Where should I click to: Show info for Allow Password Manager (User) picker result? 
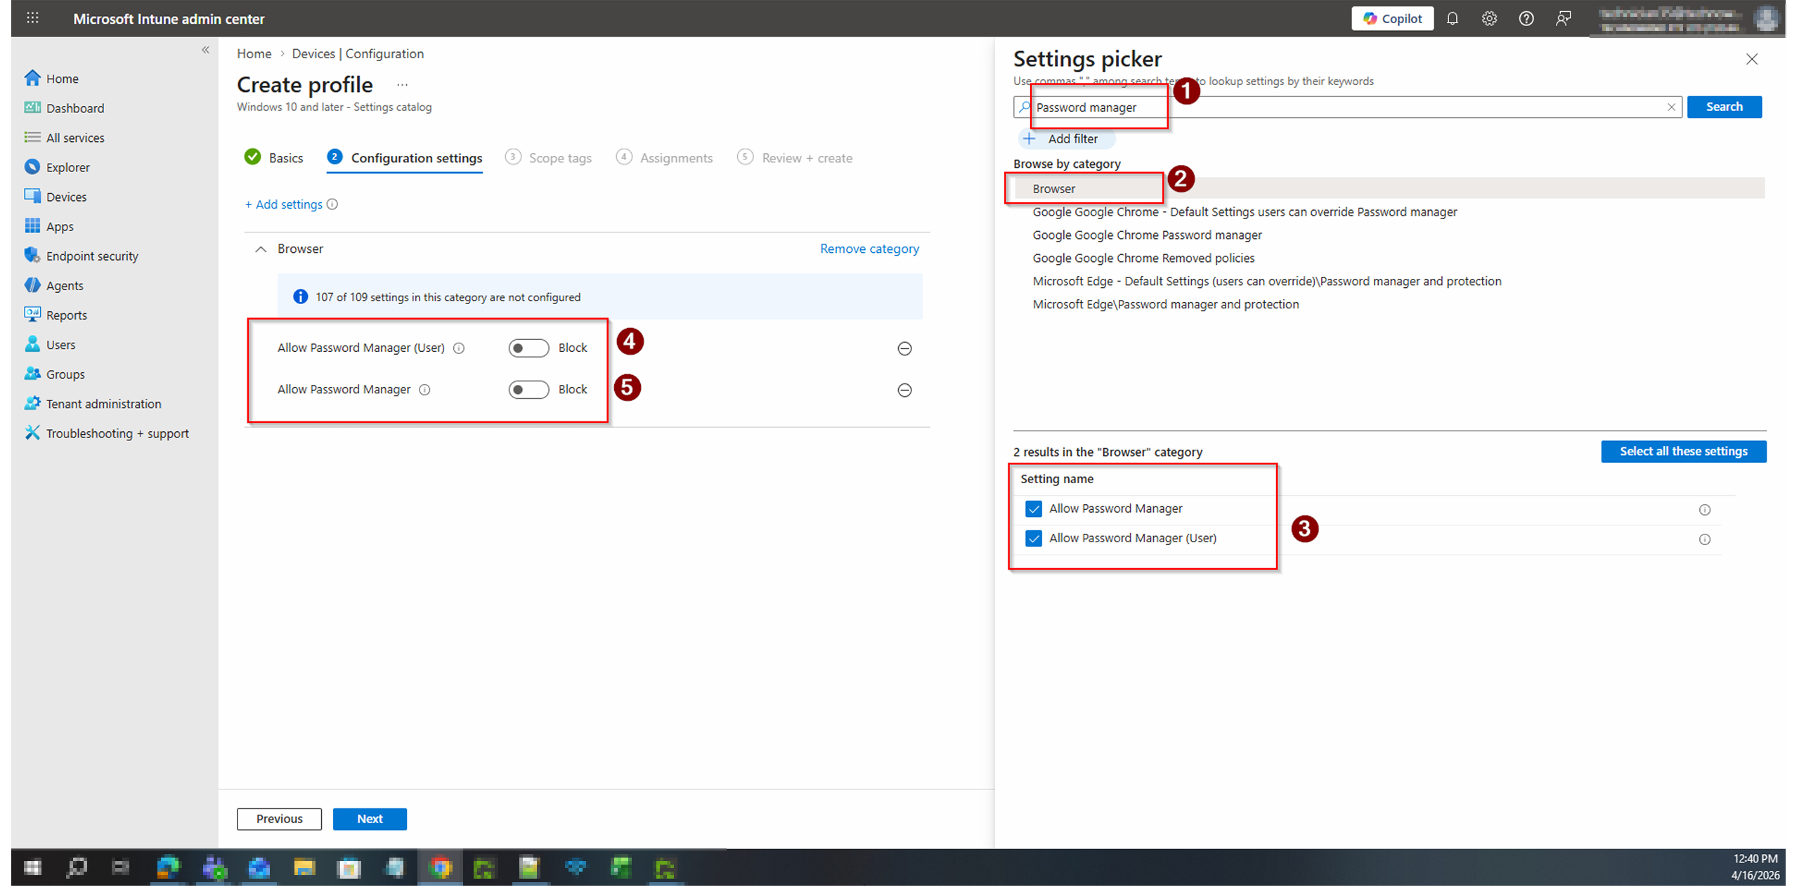click(x=1704, y=539)
